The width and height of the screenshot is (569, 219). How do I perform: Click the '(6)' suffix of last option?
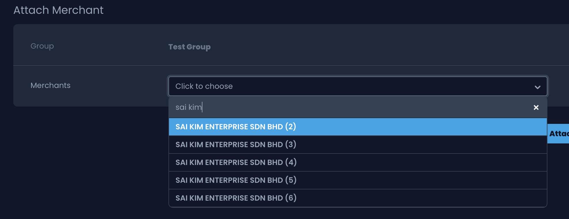click(x=291, y=198)
